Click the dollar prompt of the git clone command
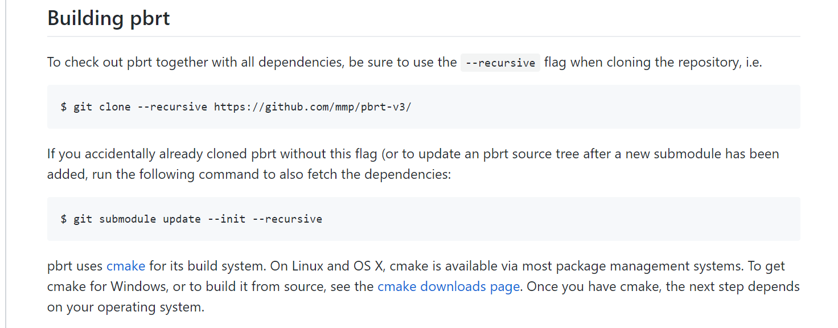The width and height of the screenshot is (838, 328). (64, 107)
